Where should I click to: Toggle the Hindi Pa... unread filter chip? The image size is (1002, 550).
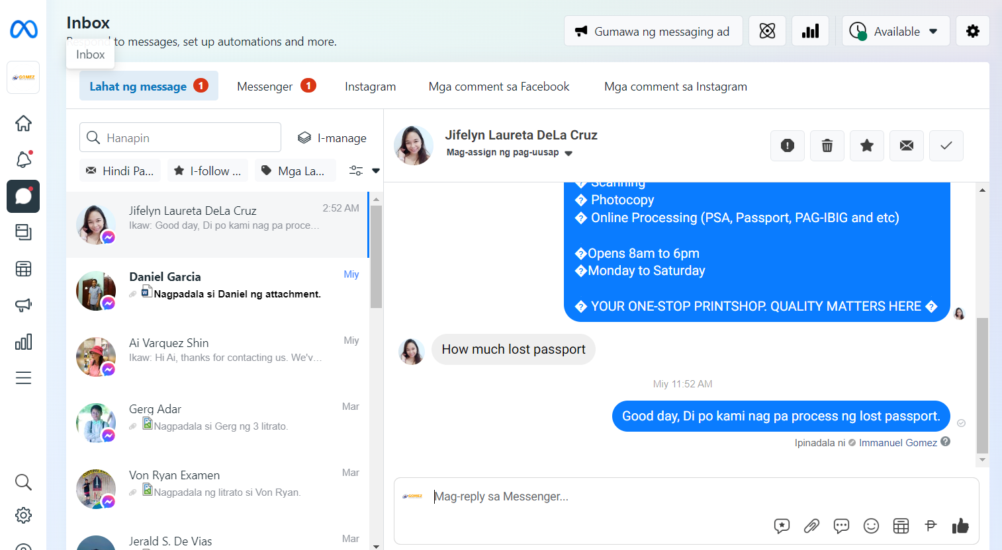coord(120,171)
